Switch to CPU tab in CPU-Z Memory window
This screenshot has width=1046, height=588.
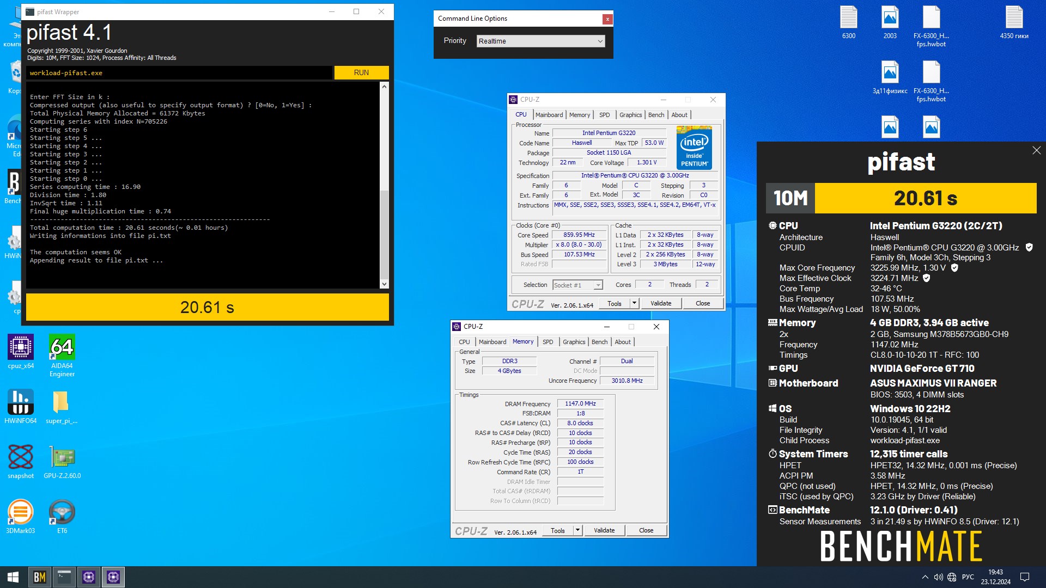[x=464, y=342]
